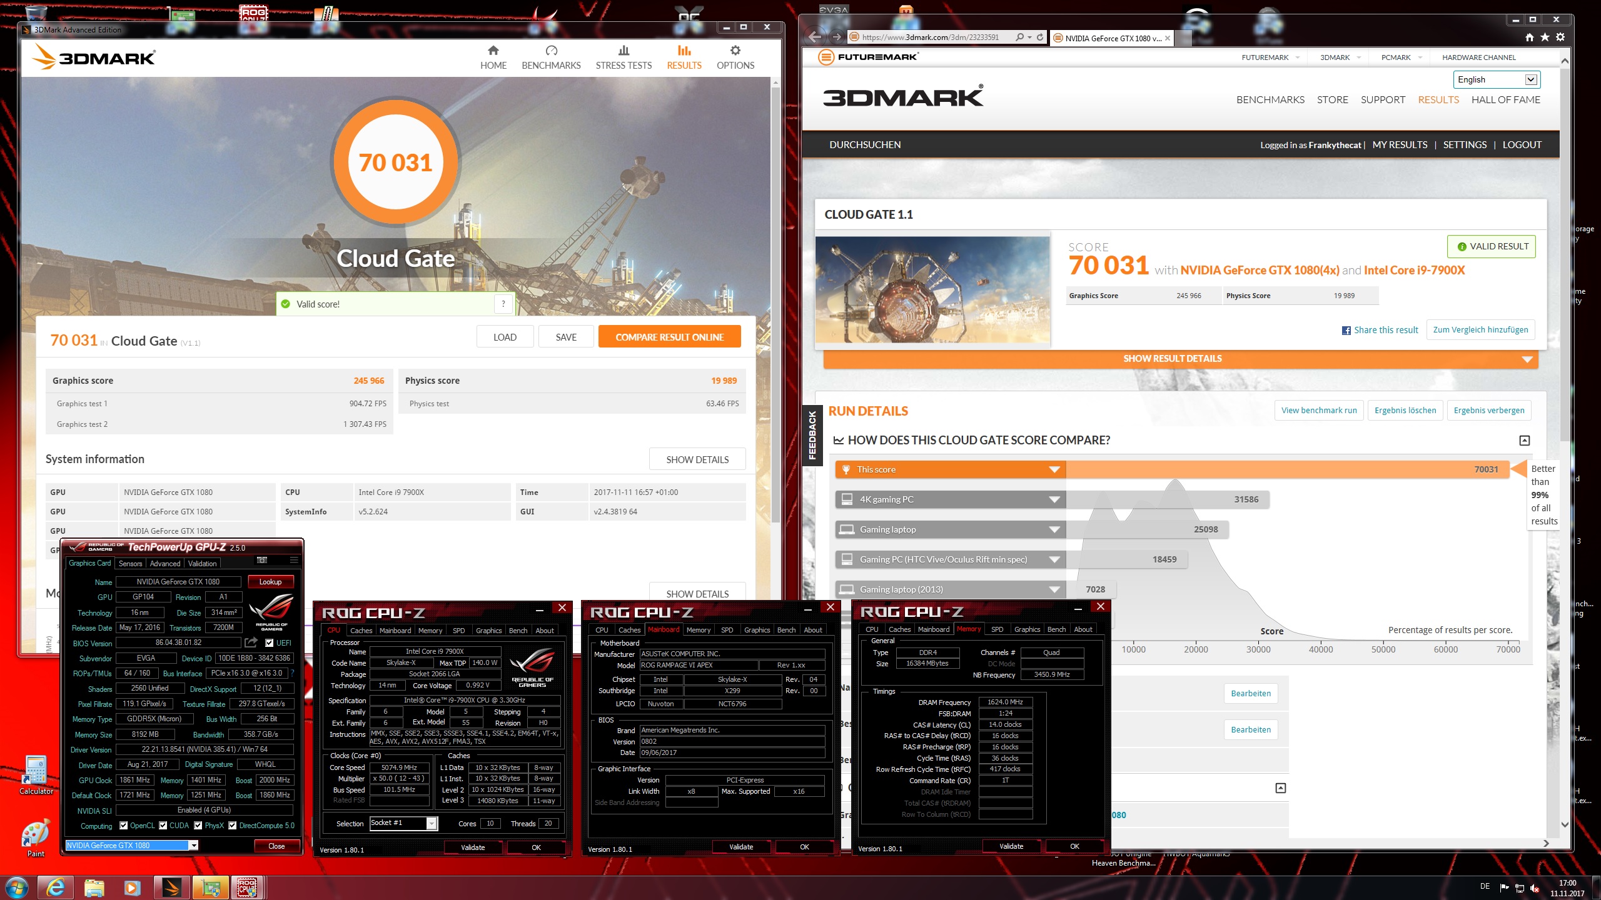The image size is (1601, 900).
Task: Click the FEEDBACK side tab
Action: tap(812, 435)
